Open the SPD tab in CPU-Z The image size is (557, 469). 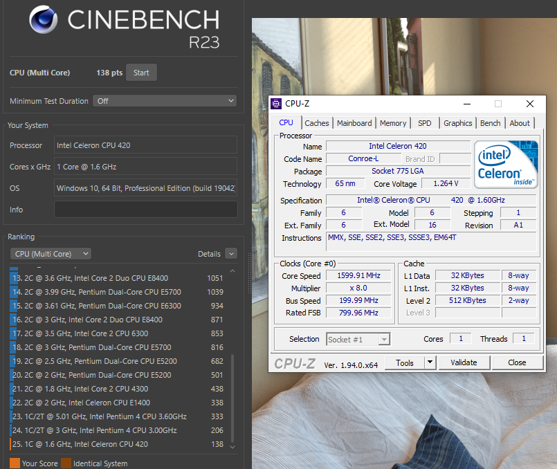click(425, 123)
